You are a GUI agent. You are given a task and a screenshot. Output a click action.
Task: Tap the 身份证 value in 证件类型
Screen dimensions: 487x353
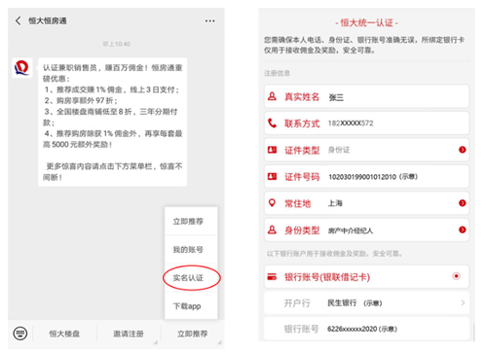tap(339, 150)
